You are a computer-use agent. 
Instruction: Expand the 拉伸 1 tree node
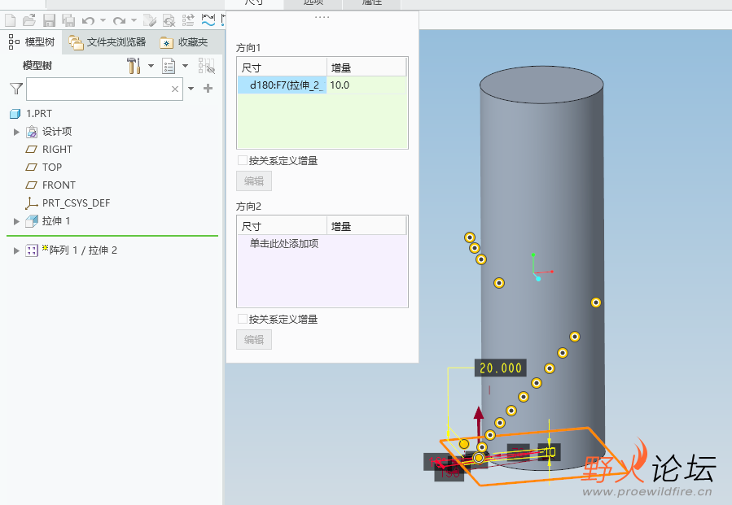[16, 221]
